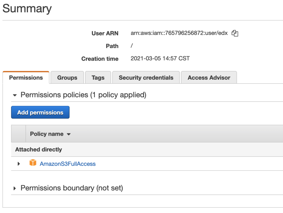Open the AmazonS3FullAccess policy link
This screenshot has width=283, height=213.
point(68,164)
